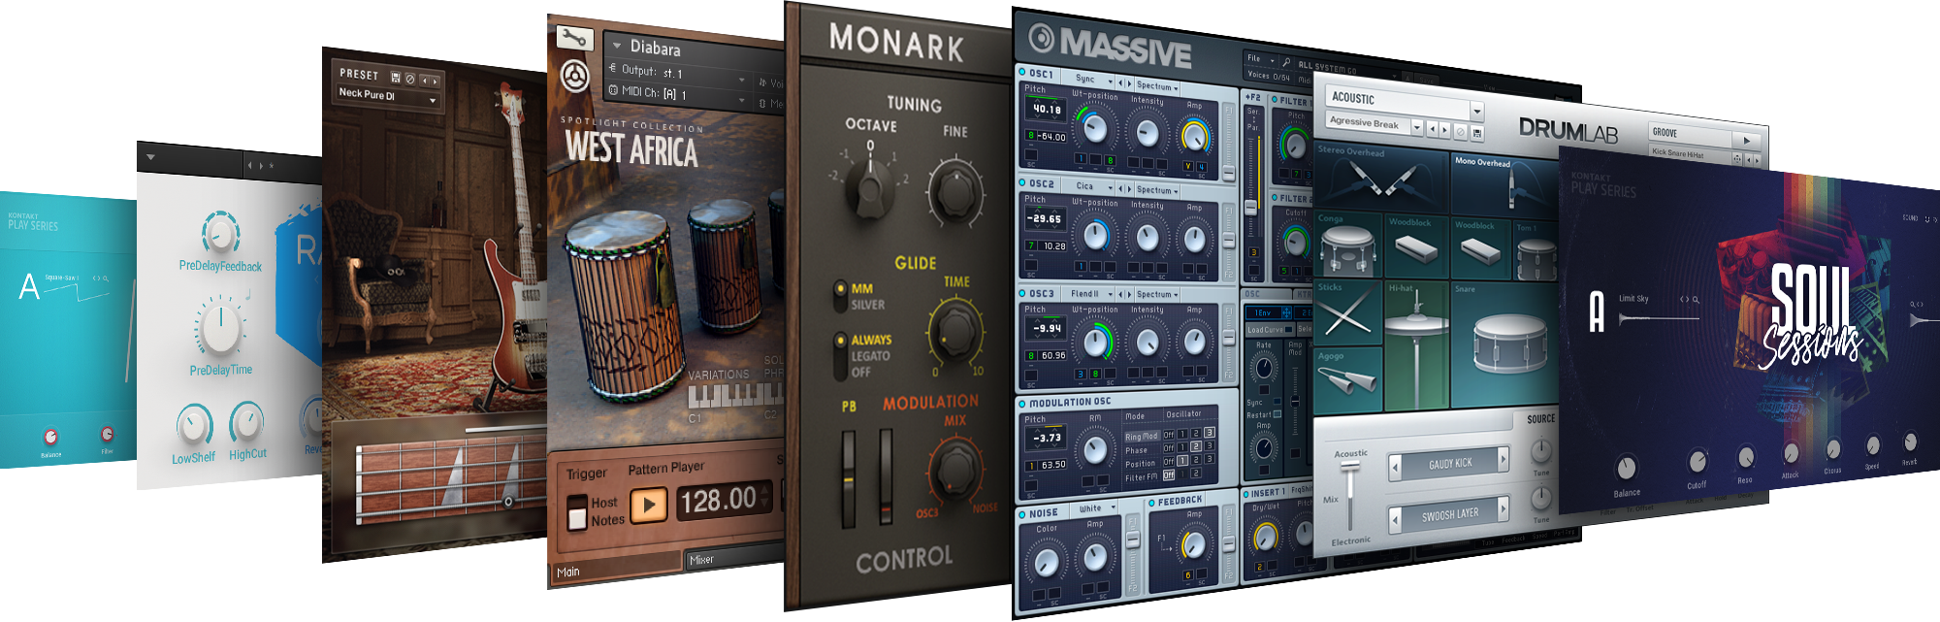The image size is (1940, 622).
Task: Choose the Conga drum pad in Drumlab
Action: click(x=1349, y=246)
